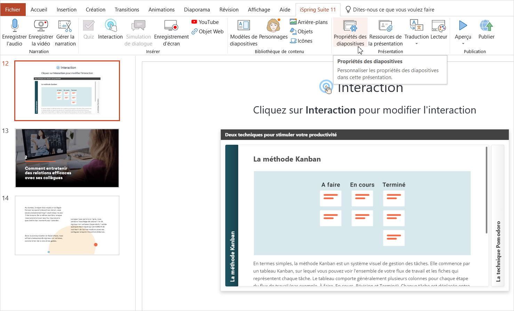
Task: Switch to the Animations tab
Action: coord(161,10)
